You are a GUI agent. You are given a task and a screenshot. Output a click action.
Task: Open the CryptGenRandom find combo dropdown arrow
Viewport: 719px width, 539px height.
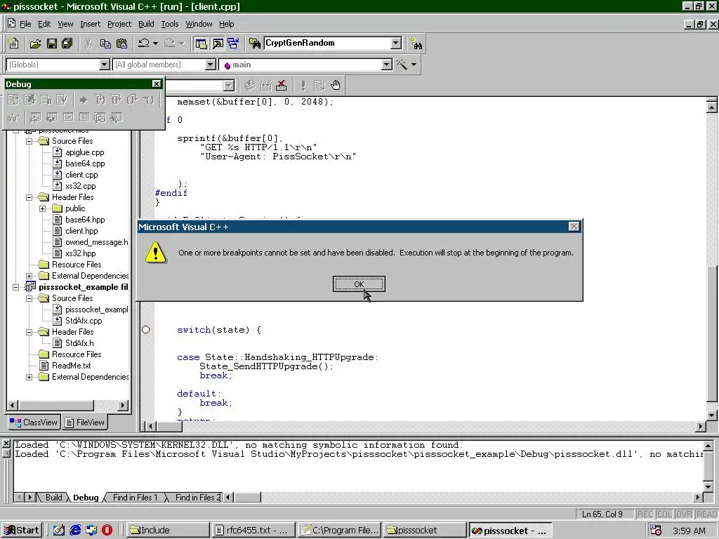pyautogui.click(x=396, y=43)
